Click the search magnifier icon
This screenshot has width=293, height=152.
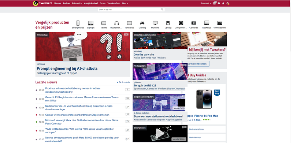162,10
